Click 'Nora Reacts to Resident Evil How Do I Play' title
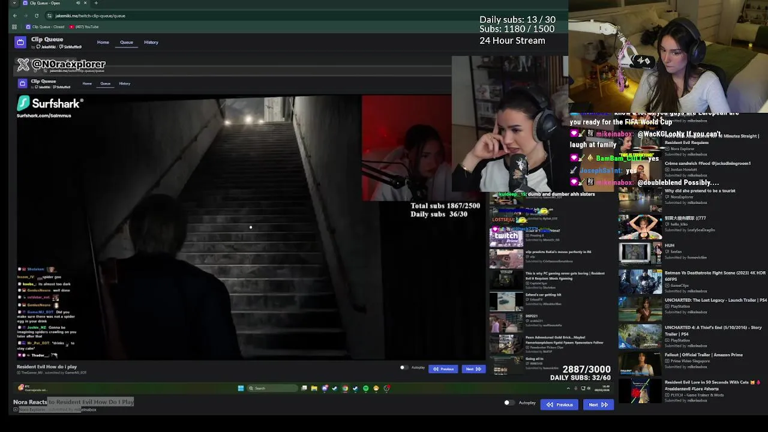Screen dimensions: 768x432 (x=74, y=402)
